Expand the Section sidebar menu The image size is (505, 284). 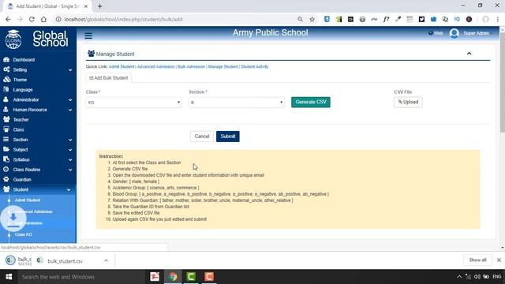(x=38, y=140)
